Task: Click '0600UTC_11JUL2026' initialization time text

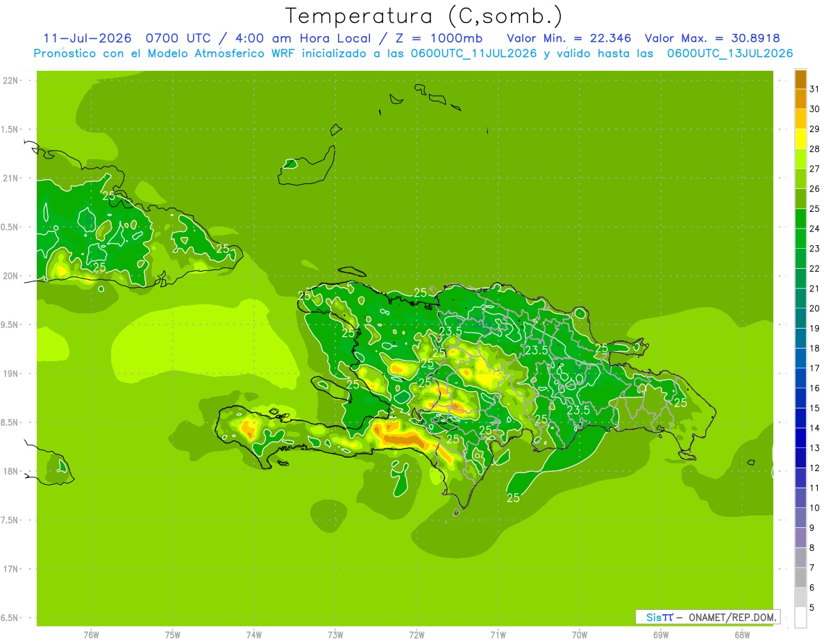Action: 473,53
